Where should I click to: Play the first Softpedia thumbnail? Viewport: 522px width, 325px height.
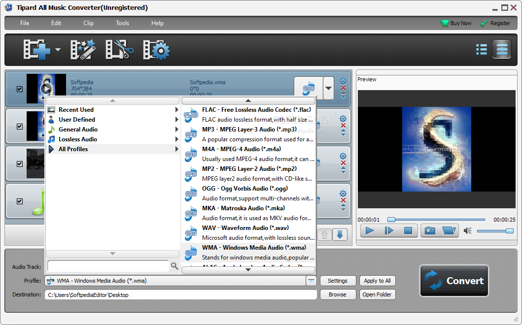point(46,89)
